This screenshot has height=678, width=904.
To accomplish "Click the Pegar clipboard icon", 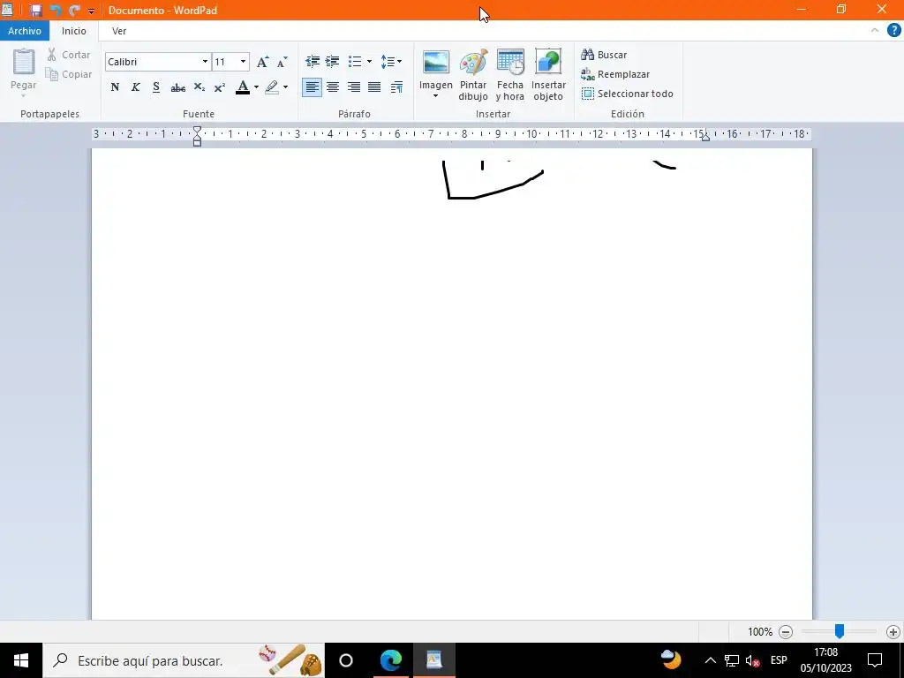I will [x=24, y=62].
